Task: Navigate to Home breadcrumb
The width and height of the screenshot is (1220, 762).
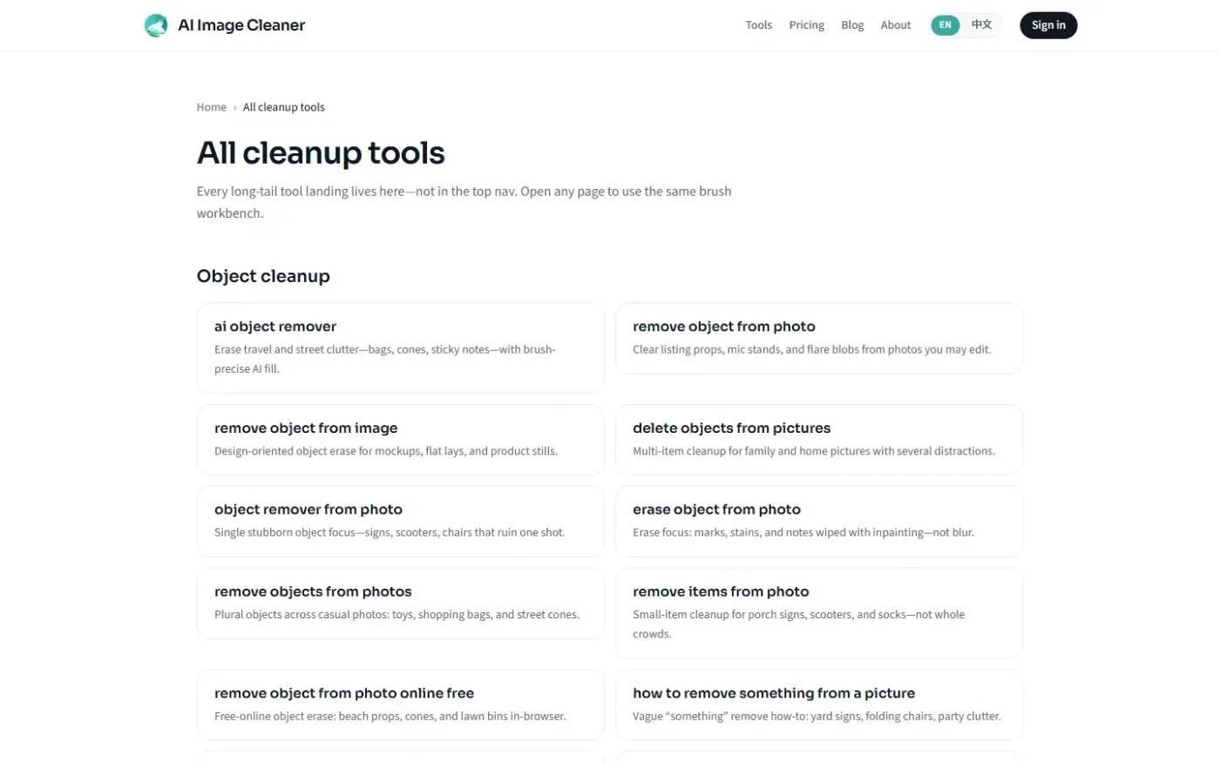Action: click(x=211, y=107)
